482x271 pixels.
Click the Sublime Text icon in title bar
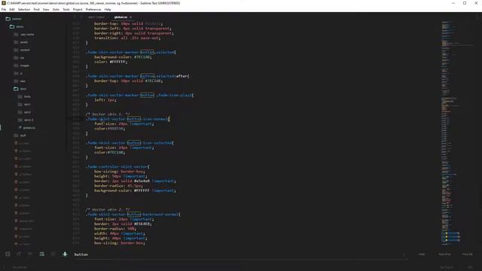tap(4, 3)
